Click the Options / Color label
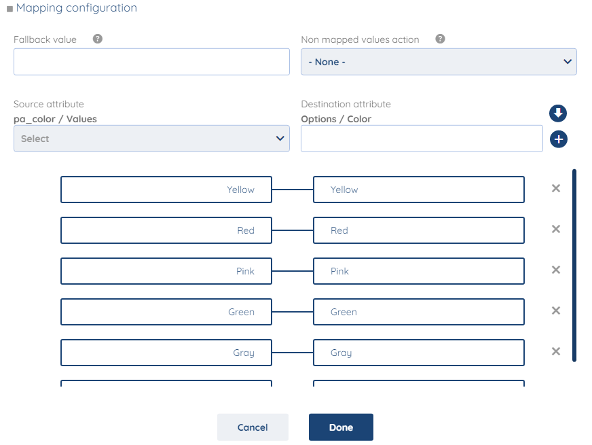This screenshot has height=445, width=592. 336,119
